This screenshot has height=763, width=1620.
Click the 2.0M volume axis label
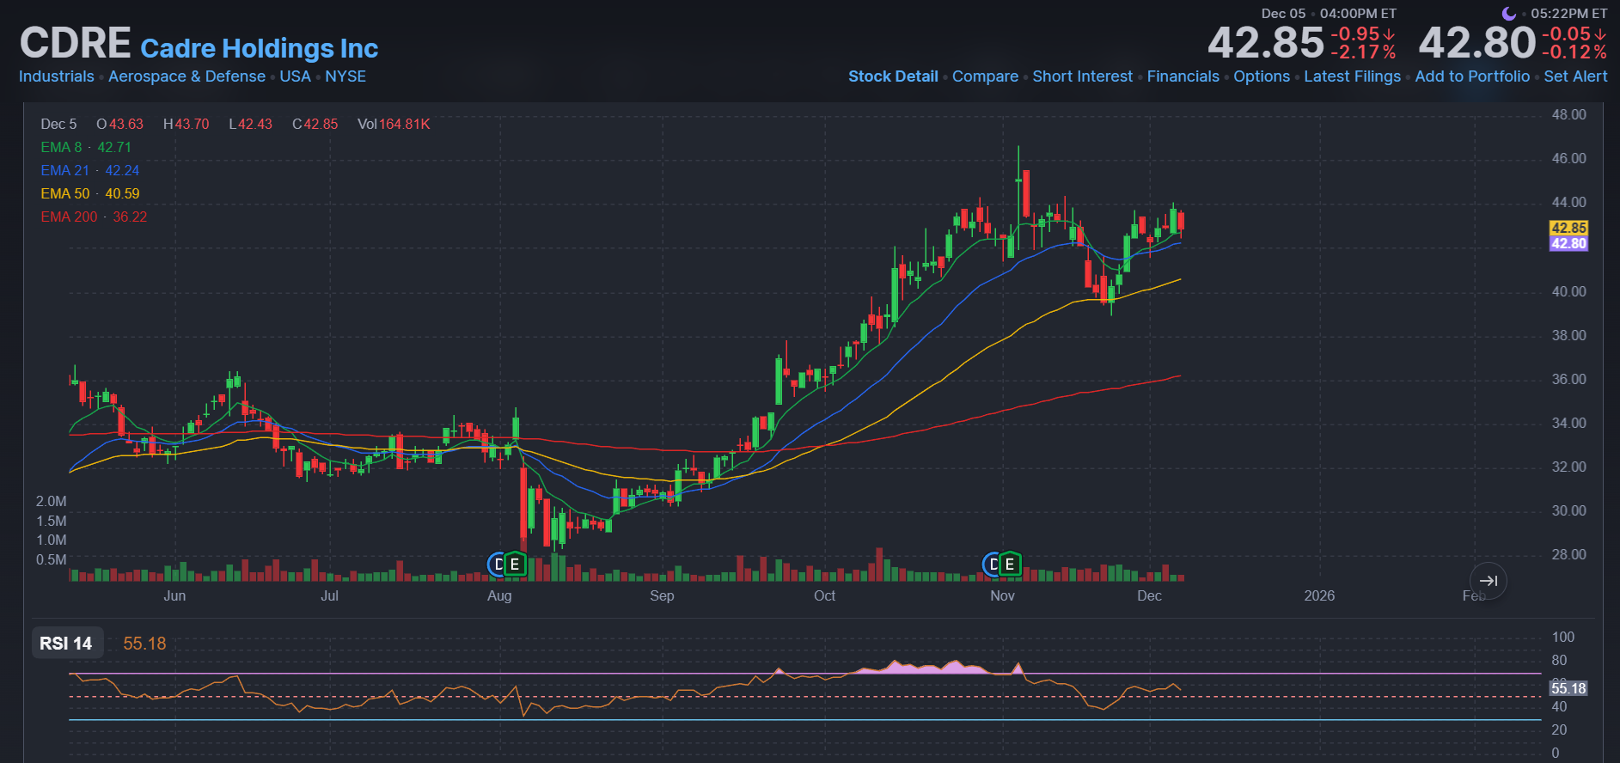pyautogui.click(x=51, y=501)
